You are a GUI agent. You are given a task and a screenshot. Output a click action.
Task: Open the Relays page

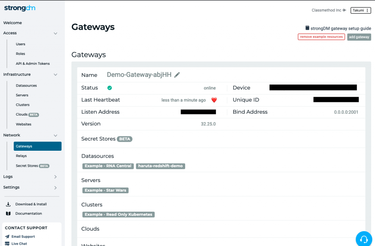point(21,156)
